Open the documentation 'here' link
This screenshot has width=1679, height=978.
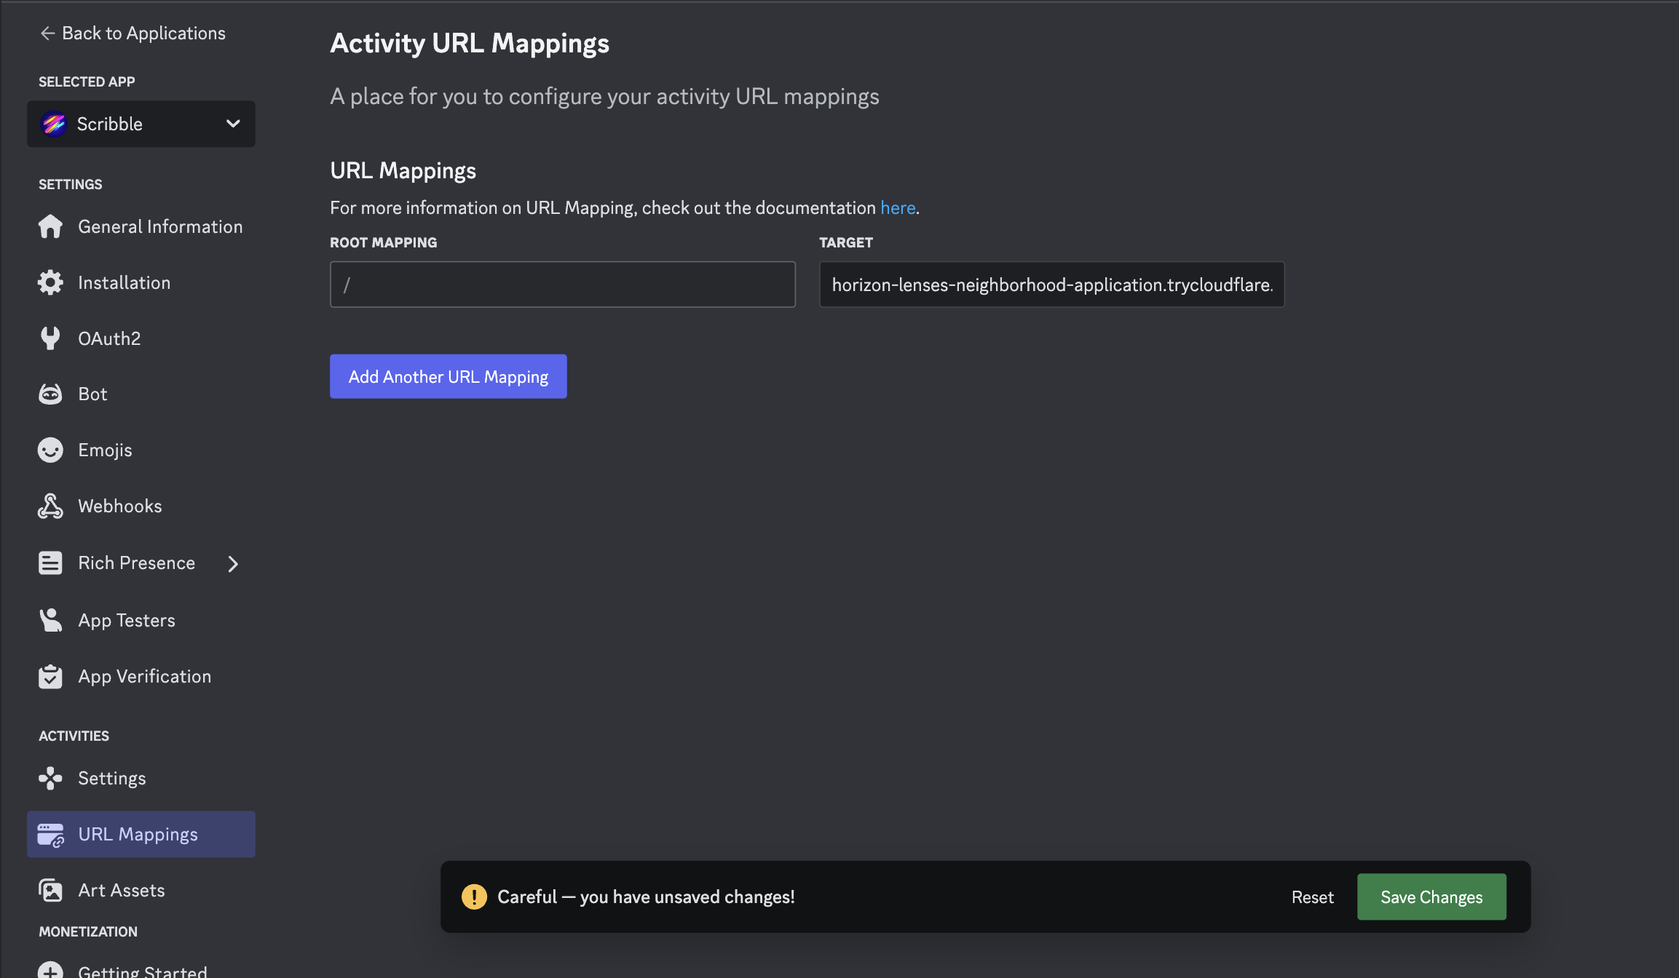(x=898, y=207)
